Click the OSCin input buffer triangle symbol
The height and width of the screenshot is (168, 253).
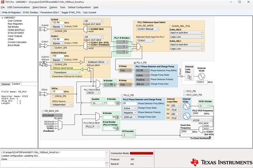click(46, 94)
